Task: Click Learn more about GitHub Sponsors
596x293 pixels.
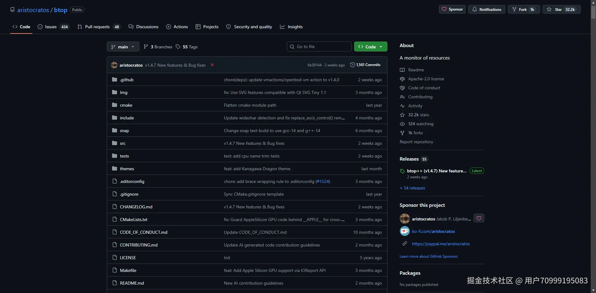Action: [x=428, y=256]
